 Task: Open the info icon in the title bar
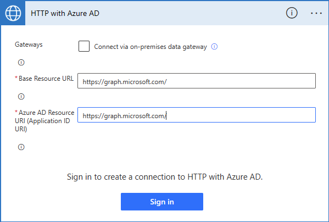(292, 13)
